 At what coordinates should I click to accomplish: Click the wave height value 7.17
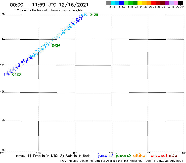tap(64, 31)
